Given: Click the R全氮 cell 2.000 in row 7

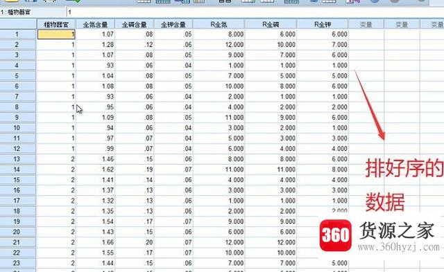Looking at the screenshot, I should pyautogui.click(x=219, y=97).
